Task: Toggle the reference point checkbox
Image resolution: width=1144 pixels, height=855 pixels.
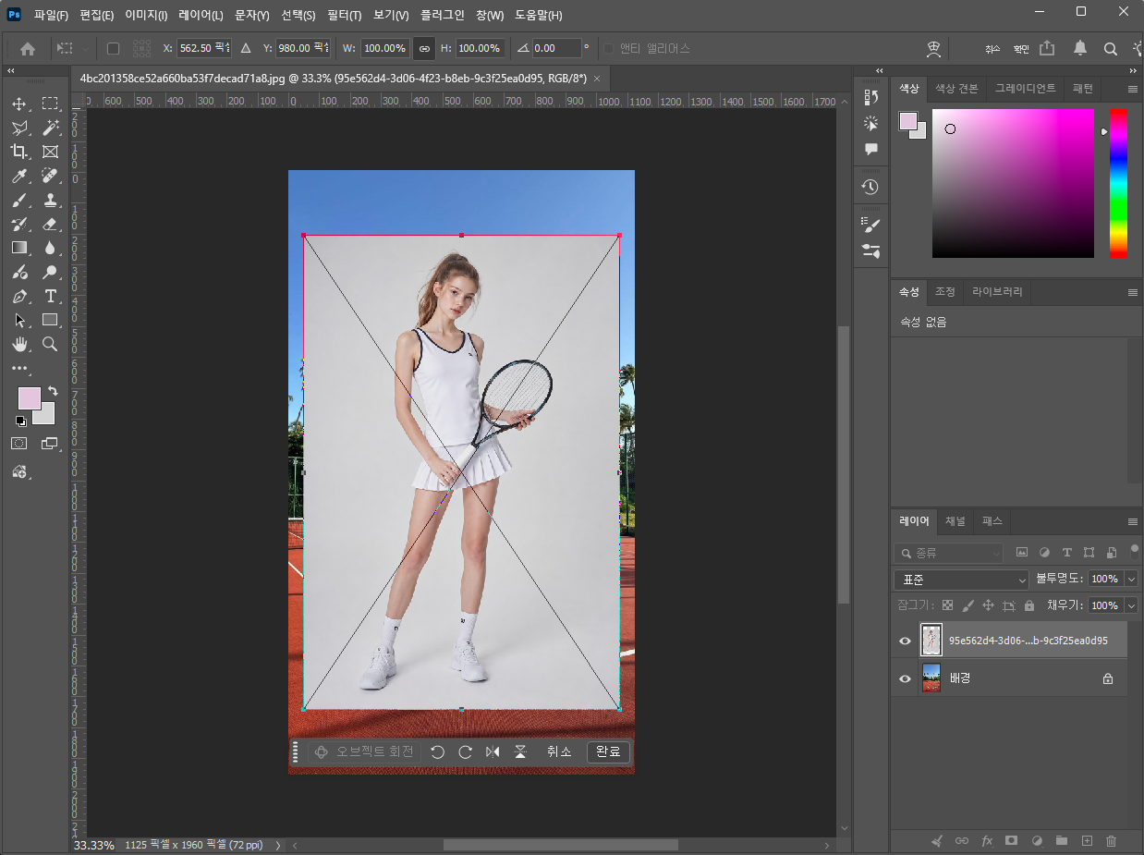Action: click(113, 48)
